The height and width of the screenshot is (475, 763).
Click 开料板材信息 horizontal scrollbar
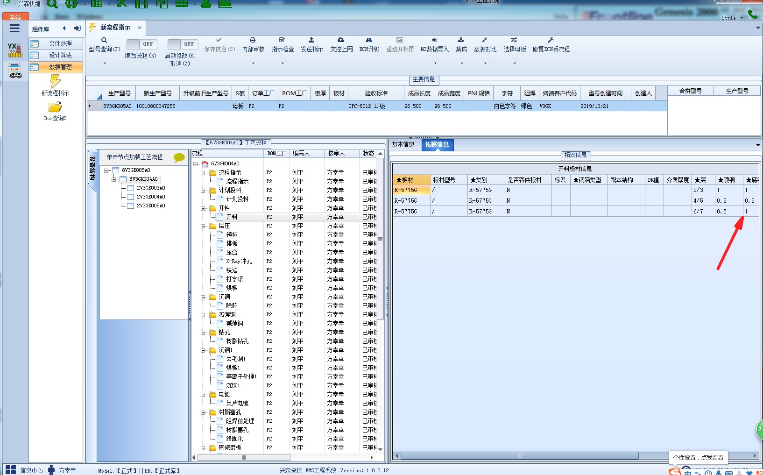point(519,456)
